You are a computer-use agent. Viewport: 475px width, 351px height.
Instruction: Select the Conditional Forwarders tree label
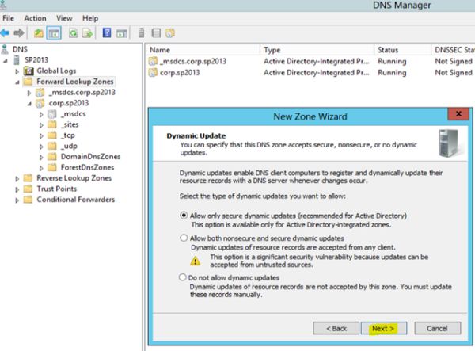pyautogui.click(x=76, y=200)
